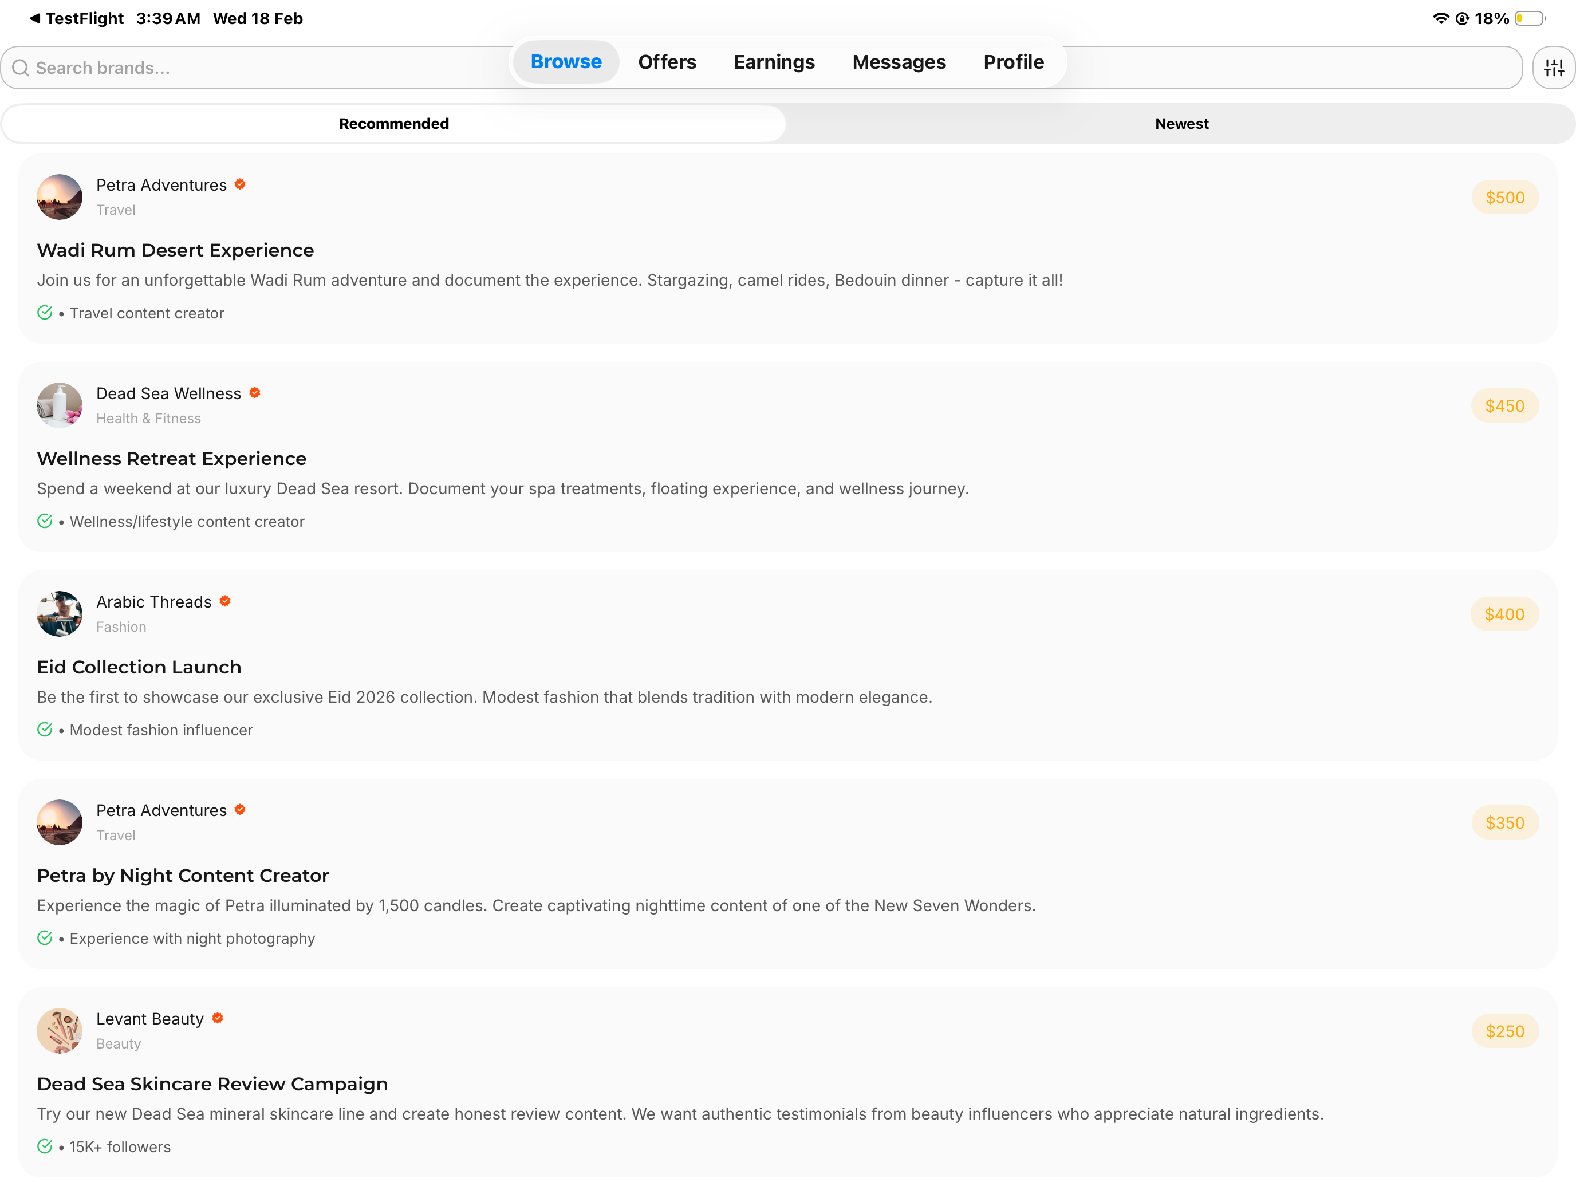Click the Experience with night photography requirement
The width and height of the screenshot is (1576, 1182).
pyautogui.click(x=192, y=939)
